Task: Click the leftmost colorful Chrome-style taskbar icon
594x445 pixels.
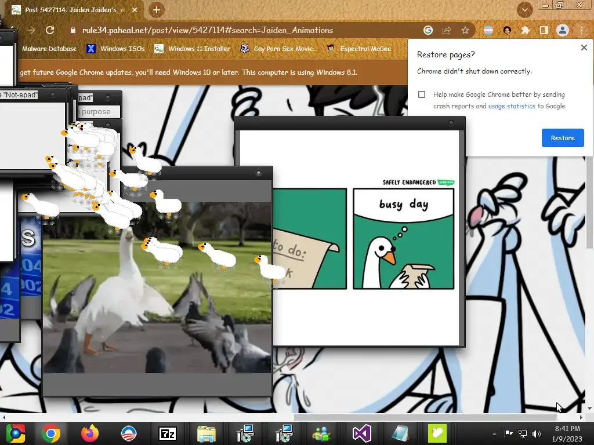Action: pos(15,433)
